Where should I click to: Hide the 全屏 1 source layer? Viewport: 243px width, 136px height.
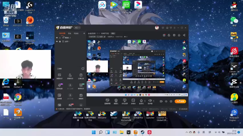tap(57, 41)
